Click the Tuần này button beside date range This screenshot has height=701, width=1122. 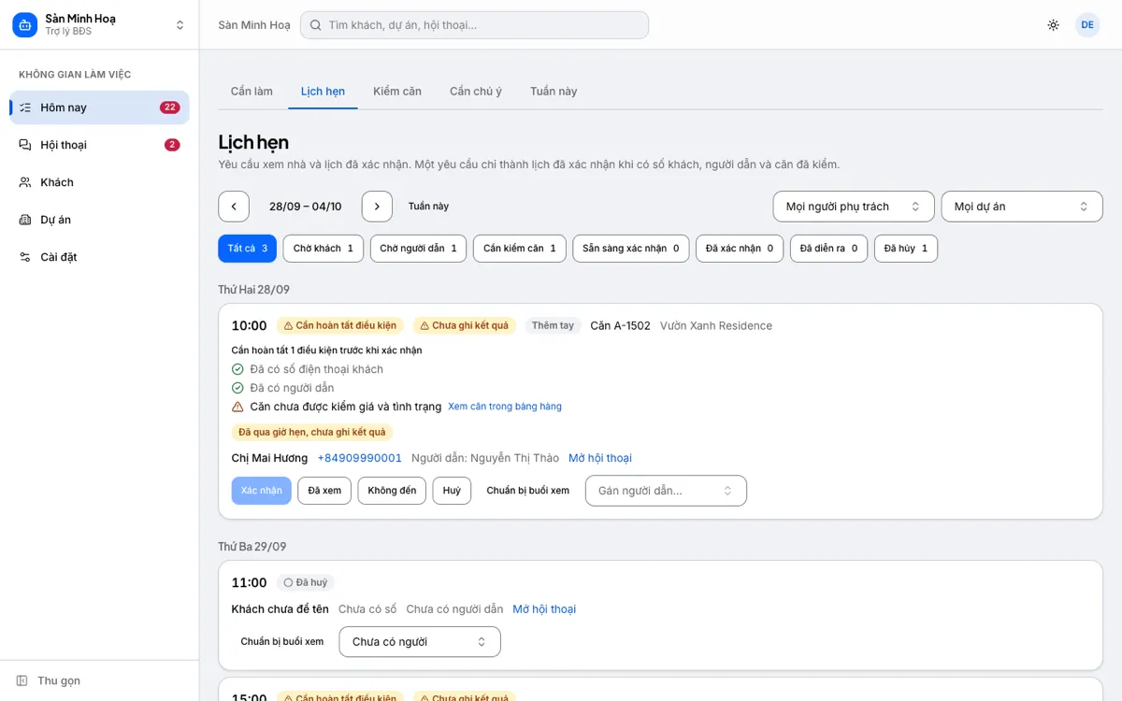[x=428, y=207]
